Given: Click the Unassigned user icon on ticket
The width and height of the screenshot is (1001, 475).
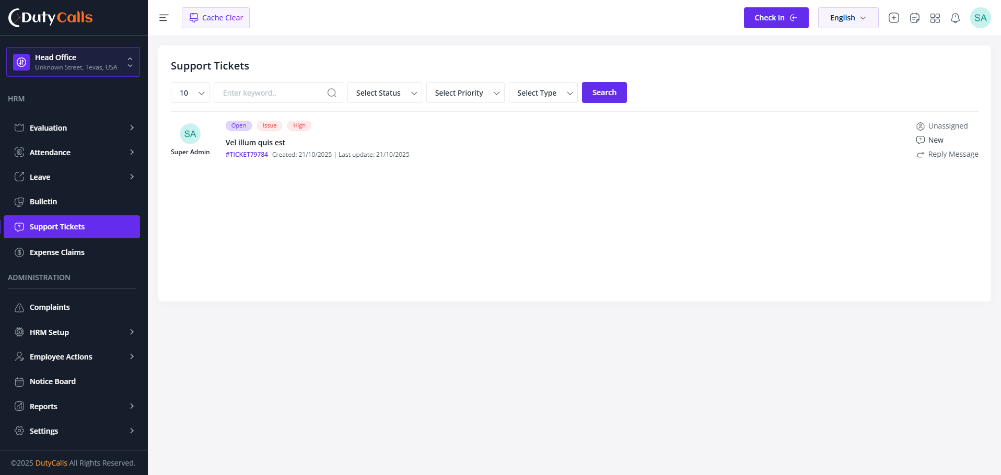Looking at the screenshot, I should coord(921,126).
